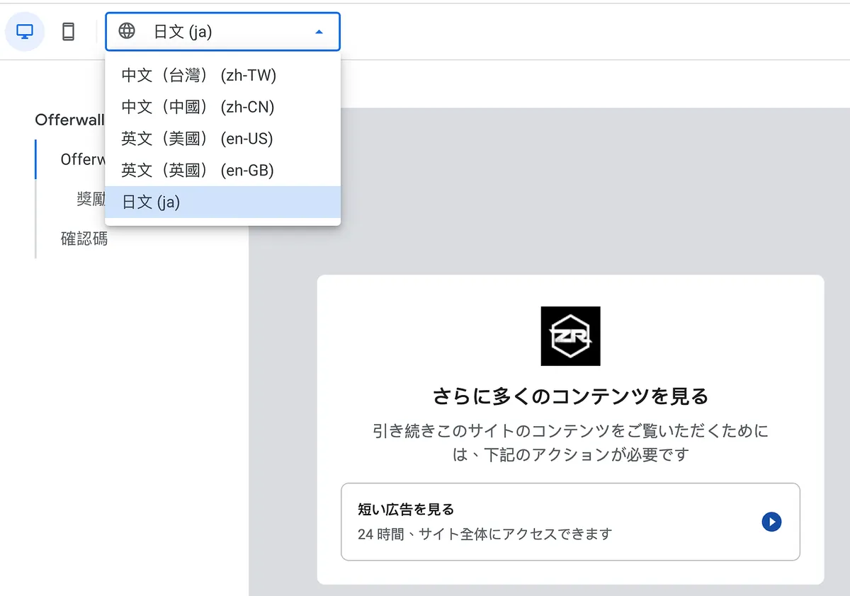Viewport: 850px width, 596px height.
Task: Choose 中文（中國）(zh-CN) from the list
Action: 198,107
